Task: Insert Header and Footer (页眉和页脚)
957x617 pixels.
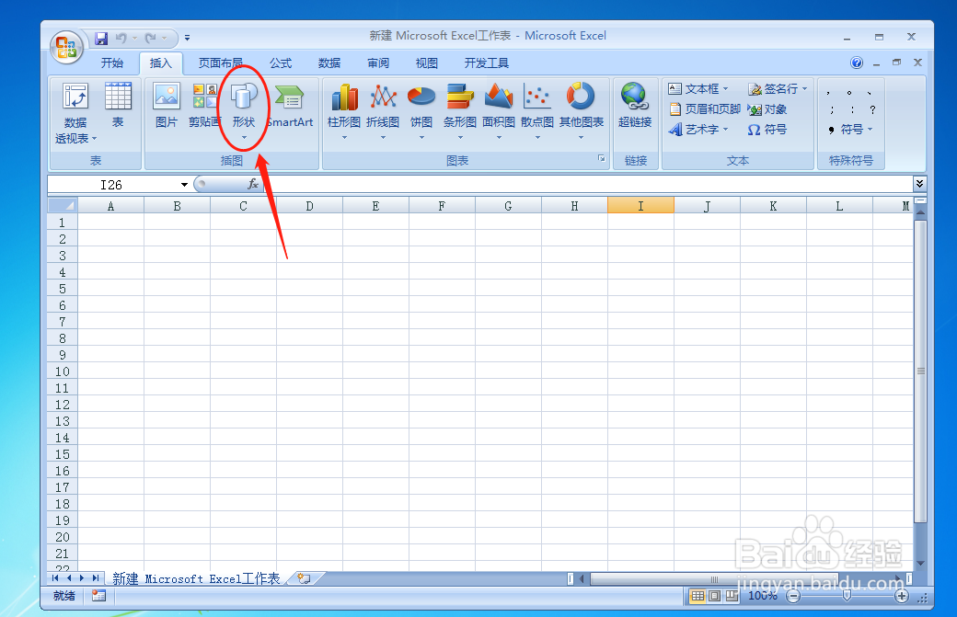Action: tap(704, 109)
